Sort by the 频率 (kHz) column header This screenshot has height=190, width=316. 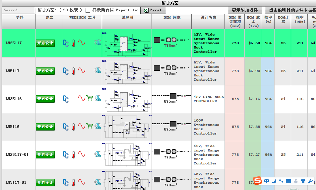point(299,22)
